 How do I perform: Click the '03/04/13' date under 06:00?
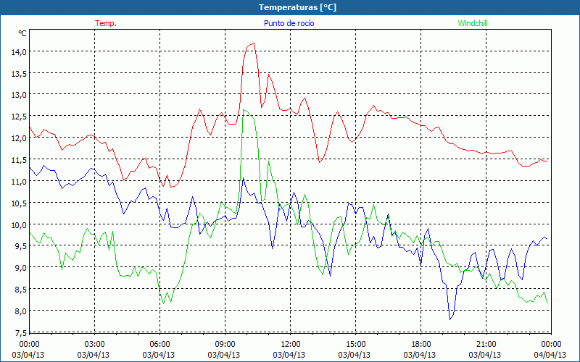coord(159,355)
